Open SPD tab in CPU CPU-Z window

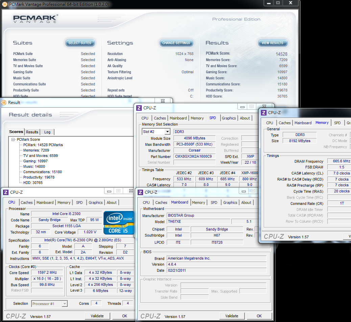79,203
